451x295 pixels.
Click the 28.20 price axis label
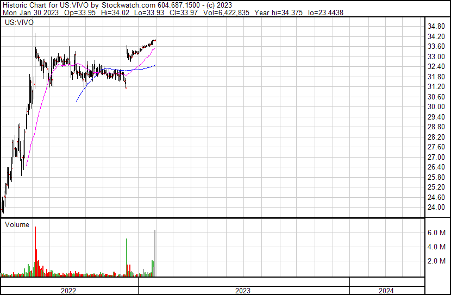click(436, 137)
